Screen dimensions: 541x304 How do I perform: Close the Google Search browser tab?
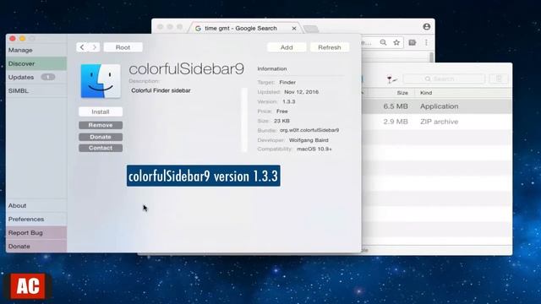[x=294, y=28]
